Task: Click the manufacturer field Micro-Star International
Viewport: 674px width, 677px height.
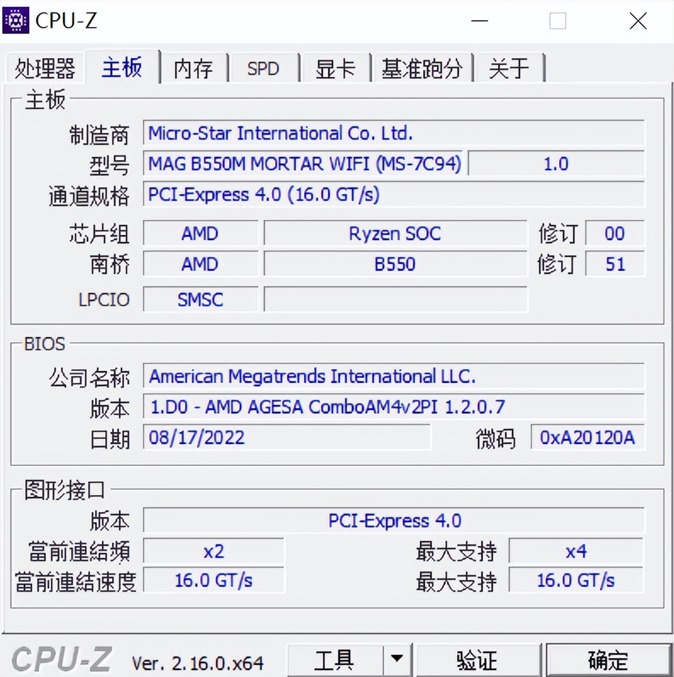Action: pyautogui.click(x=393, y=134)
